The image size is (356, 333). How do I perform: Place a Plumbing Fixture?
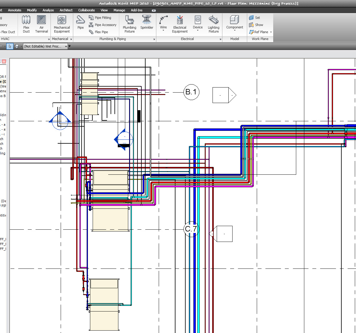click(129, 24)
